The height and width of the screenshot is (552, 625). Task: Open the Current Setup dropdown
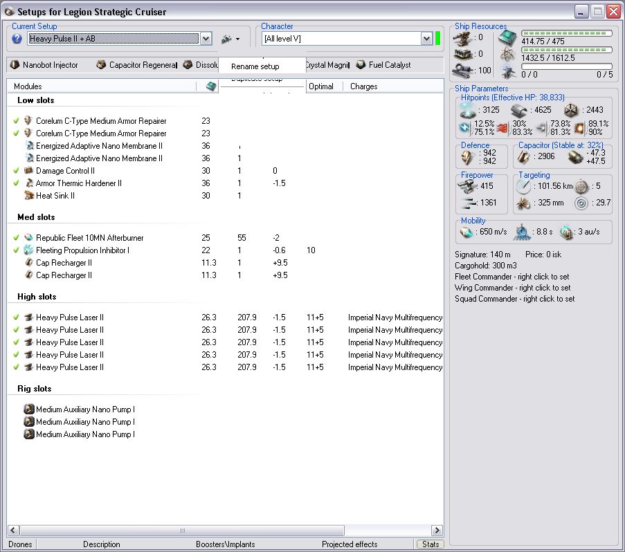point(206,39)
